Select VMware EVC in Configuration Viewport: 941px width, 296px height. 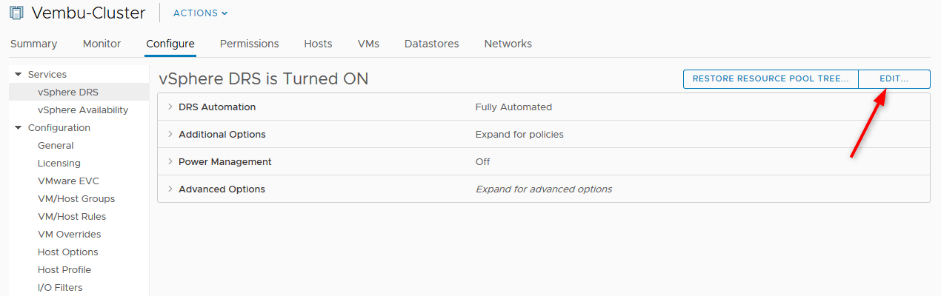pyautogui.click(x=68, y=181)
